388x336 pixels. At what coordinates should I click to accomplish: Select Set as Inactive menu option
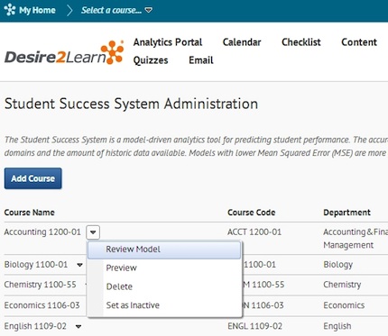click(x=133, y=305)
